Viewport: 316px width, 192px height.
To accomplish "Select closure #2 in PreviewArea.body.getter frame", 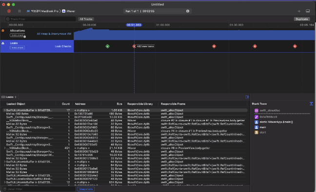I will click(203, 120).
